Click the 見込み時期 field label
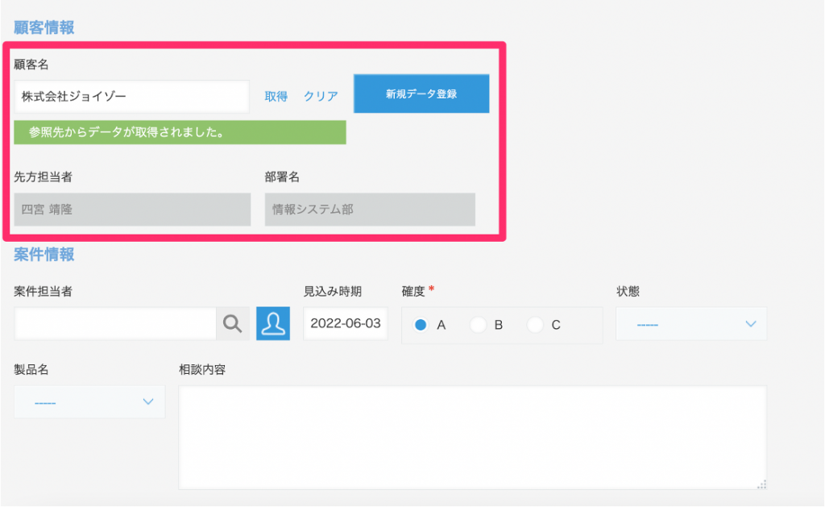 pyautogui.click(x=333, y=292)
